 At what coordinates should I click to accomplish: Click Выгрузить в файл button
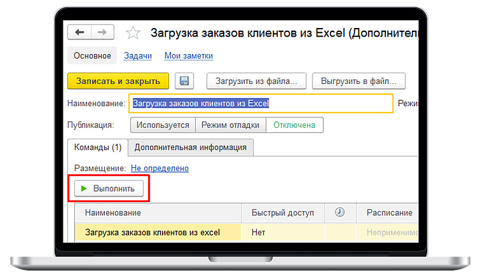click(358, 81)
